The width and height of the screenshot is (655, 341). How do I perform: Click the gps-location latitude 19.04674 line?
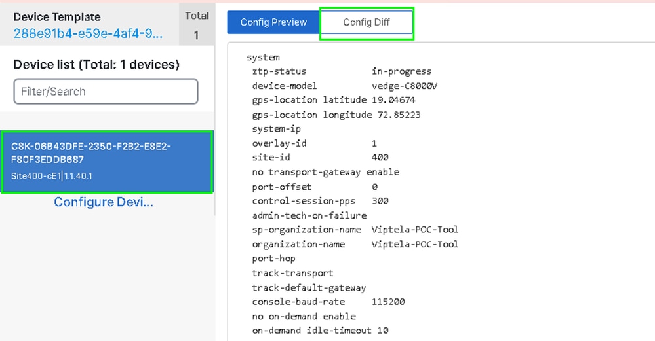(333, 100)
